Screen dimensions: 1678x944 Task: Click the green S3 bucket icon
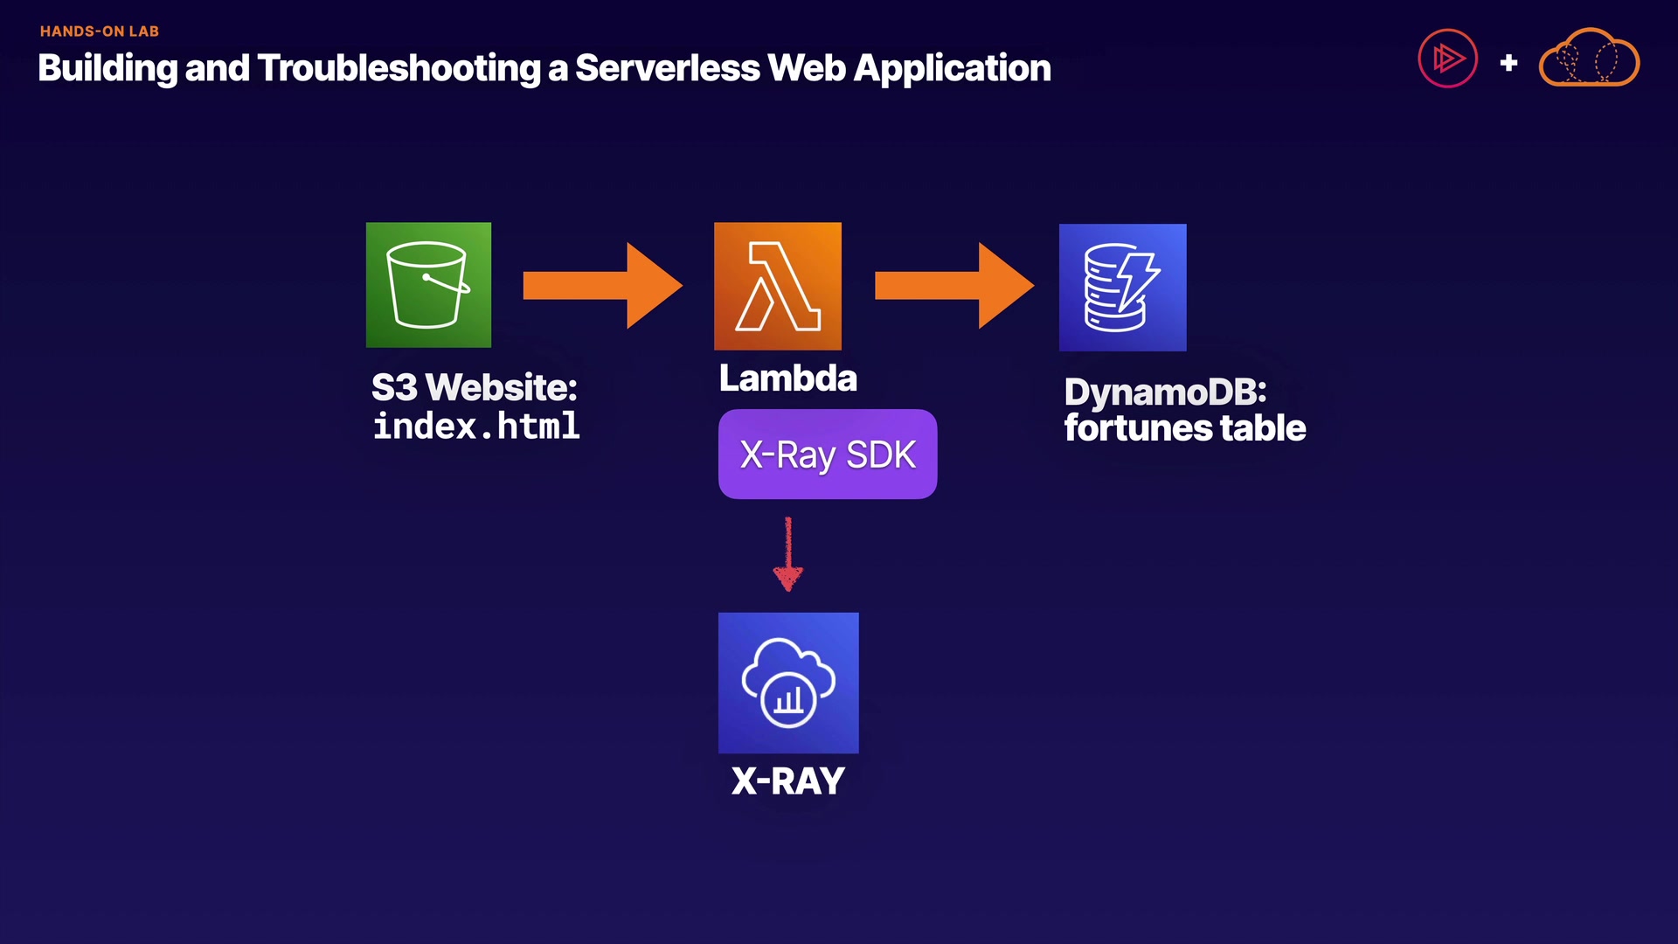428,285
